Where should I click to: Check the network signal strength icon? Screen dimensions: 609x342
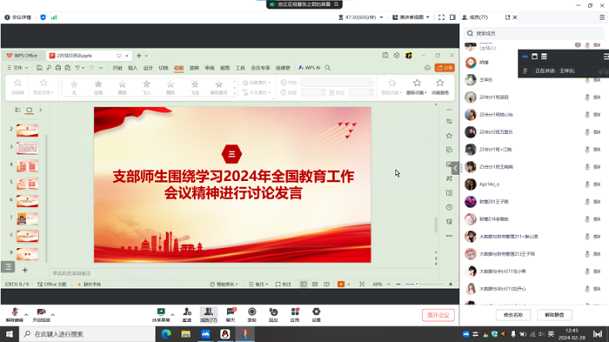click(54, 17)
